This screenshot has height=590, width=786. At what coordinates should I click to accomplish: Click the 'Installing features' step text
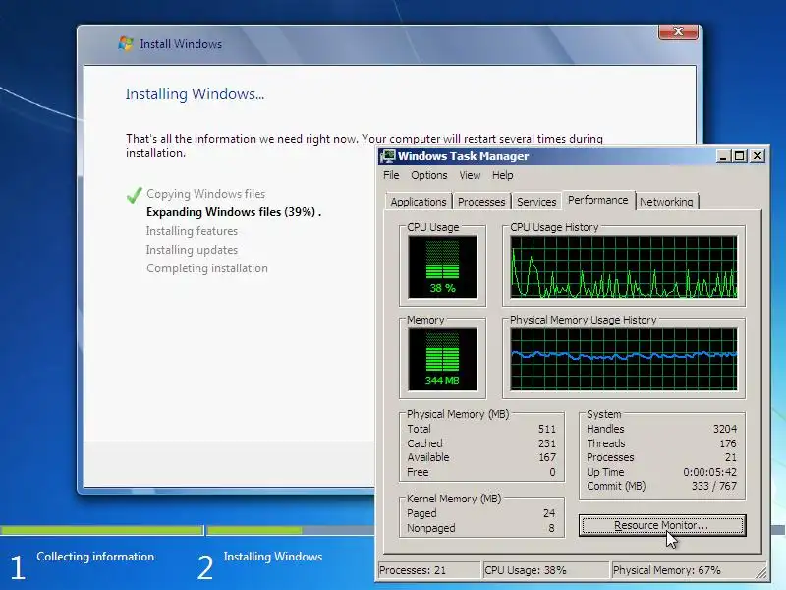pyautogui.click(x=192, y=231)
